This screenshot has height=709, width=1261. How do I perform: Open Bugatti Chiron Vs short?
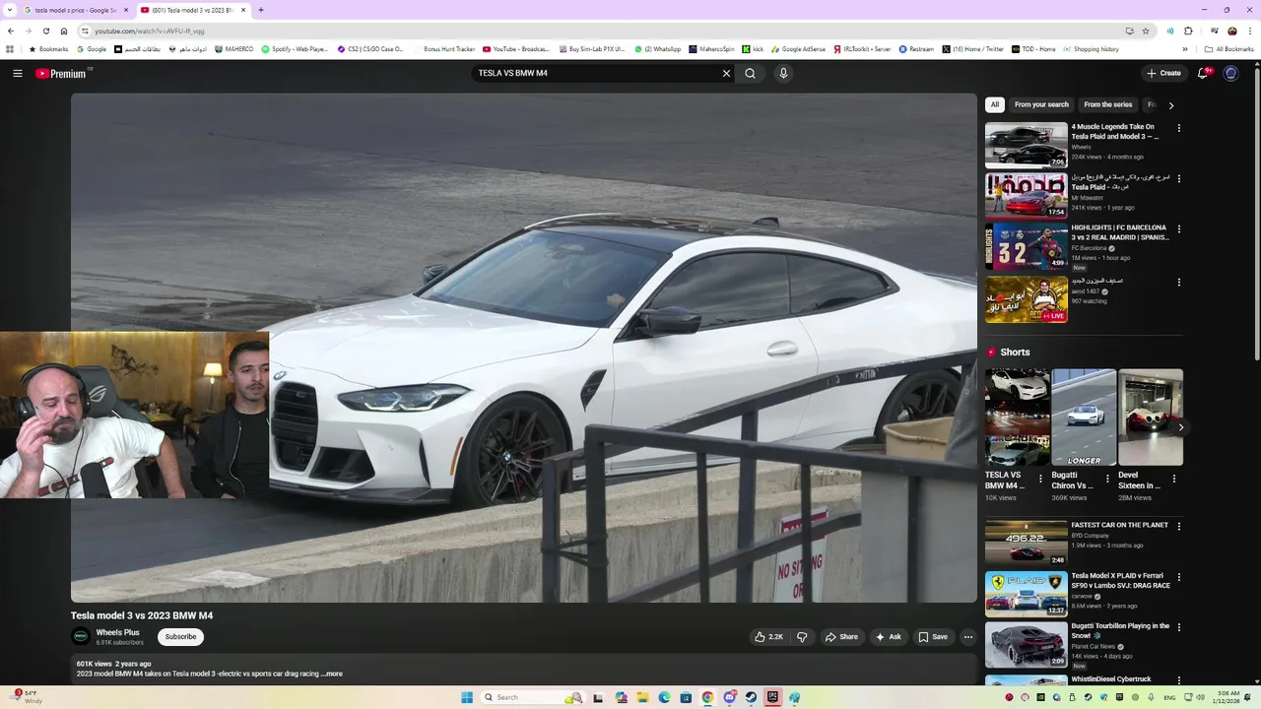[x=1083, y=418]
